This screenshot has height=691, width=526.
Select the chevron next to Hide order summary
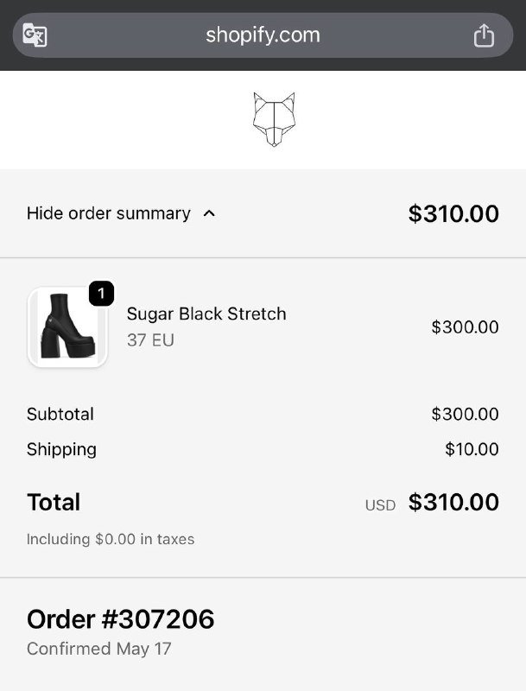tap(211, 213)
